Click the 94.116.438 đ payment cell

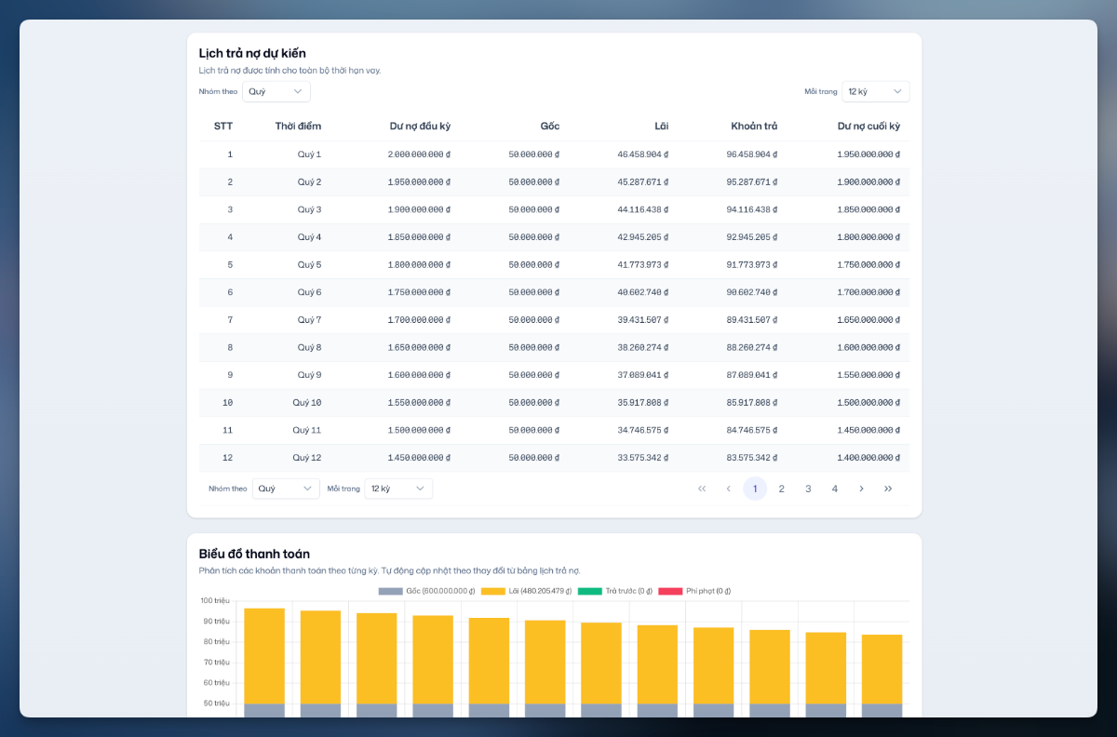pos(752,209)
